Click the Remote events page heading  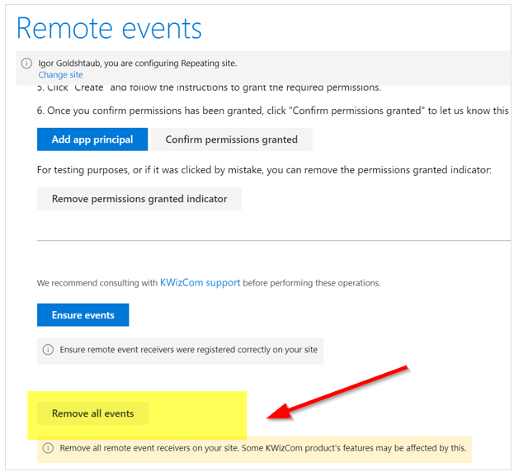109,29
